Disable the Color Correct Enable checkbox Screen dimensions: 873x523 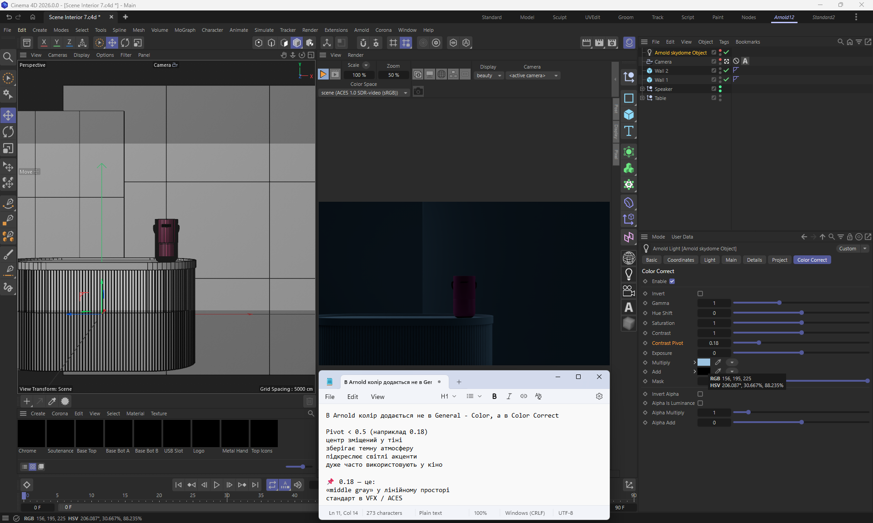672,281
